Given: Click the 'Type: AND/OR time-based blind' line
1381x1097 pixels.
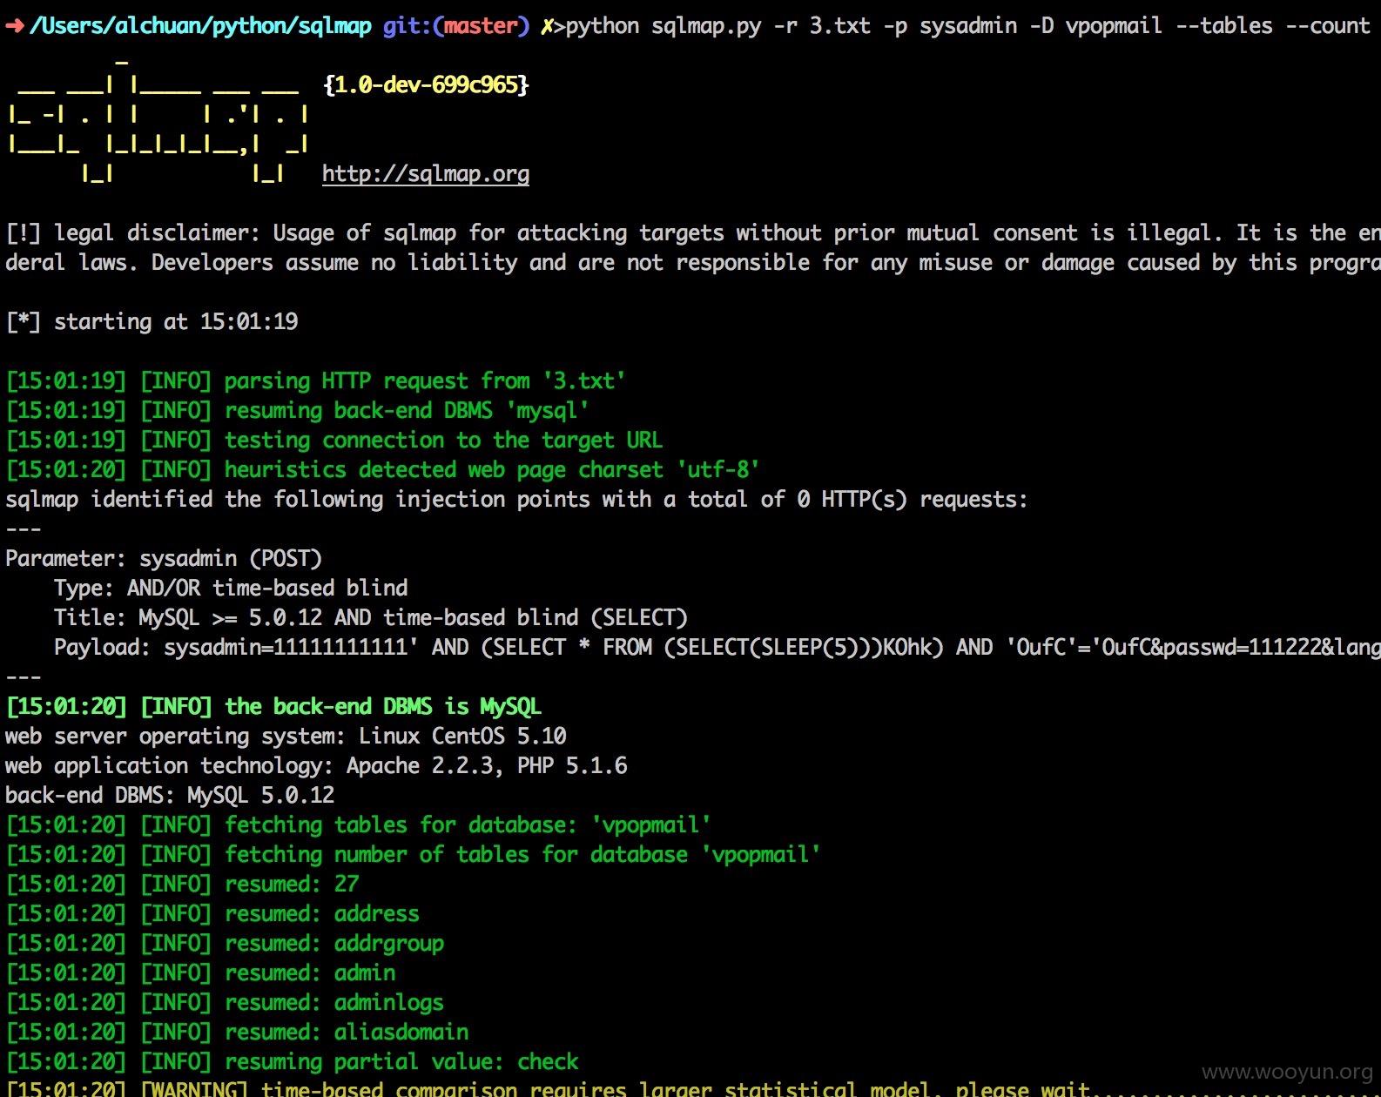Looking at the screenshot, I should tap(231, 589).
